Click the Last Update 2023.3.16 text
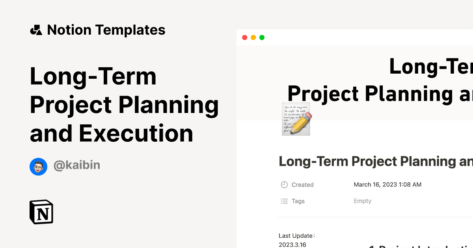This screenshot has width=473, height=248. (x=297, y=239)
